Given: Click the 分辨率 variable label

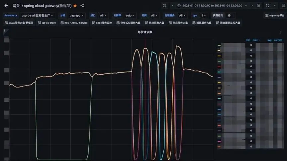Looking at the screenshot, I should pos(117,16).
